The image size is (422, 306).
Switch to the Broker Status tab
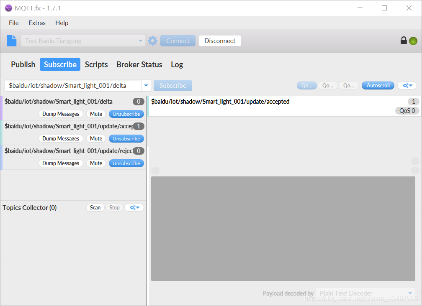point(139,64)
